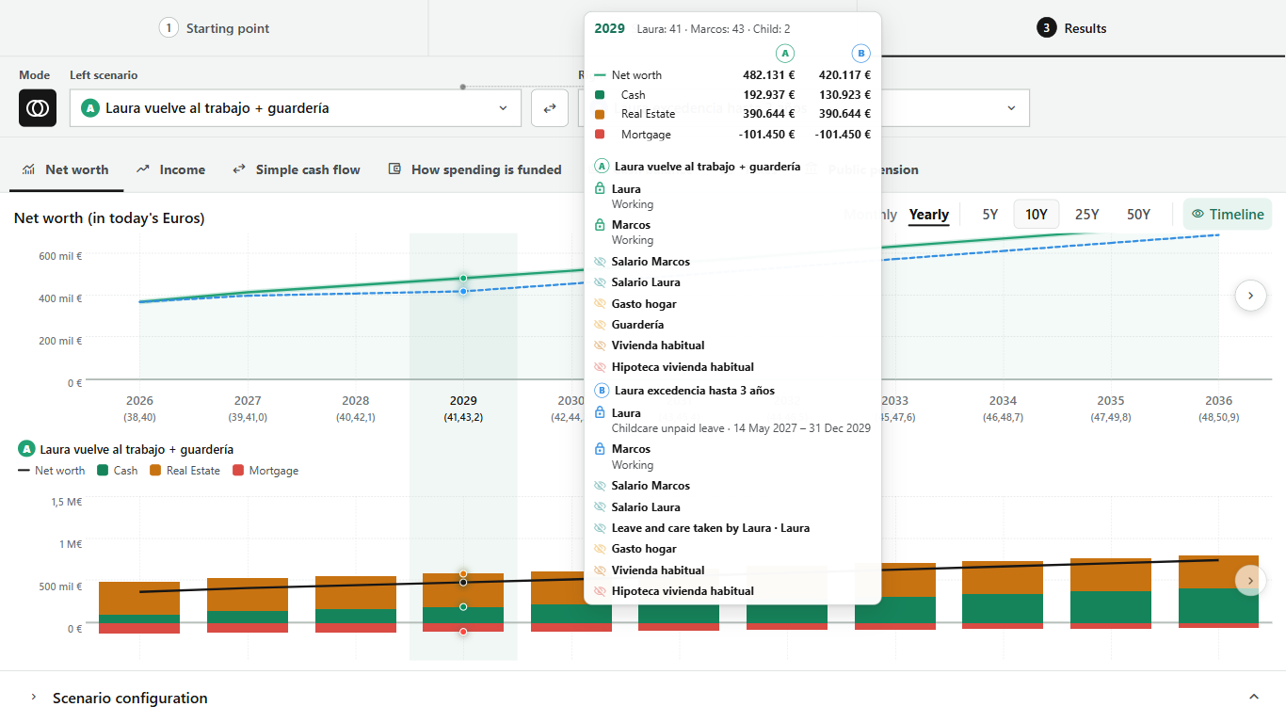Click the 2036 orange Real Estate bar segment
The image size is (1286, 723).
point(1218,572)
